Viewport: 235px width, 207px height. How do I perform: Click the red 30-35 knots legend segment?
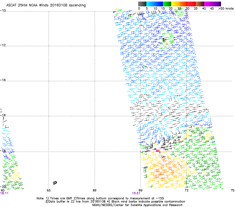(x=191, y=4)
